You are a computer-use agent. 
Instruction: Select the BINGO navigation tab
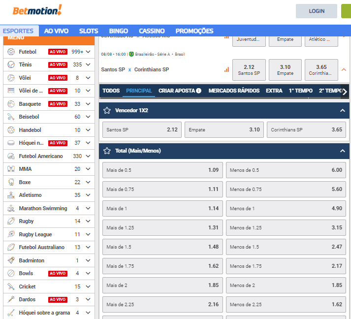119,31
